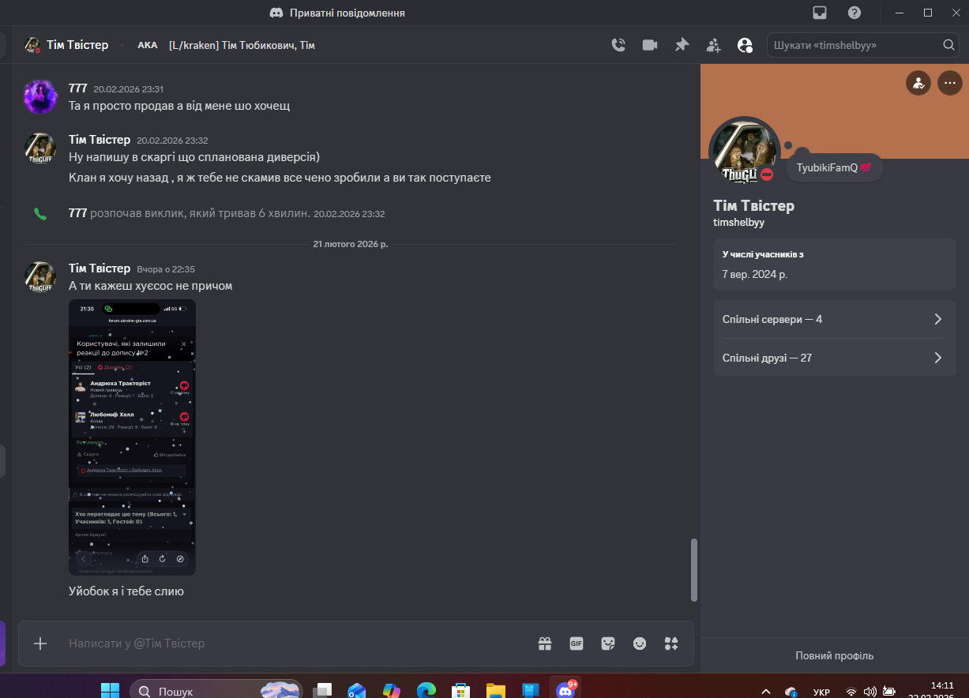The height and width of the screenshot is (698, 969).
Task: Open the Apps launcher icon
Action: [x=671, y=644]
